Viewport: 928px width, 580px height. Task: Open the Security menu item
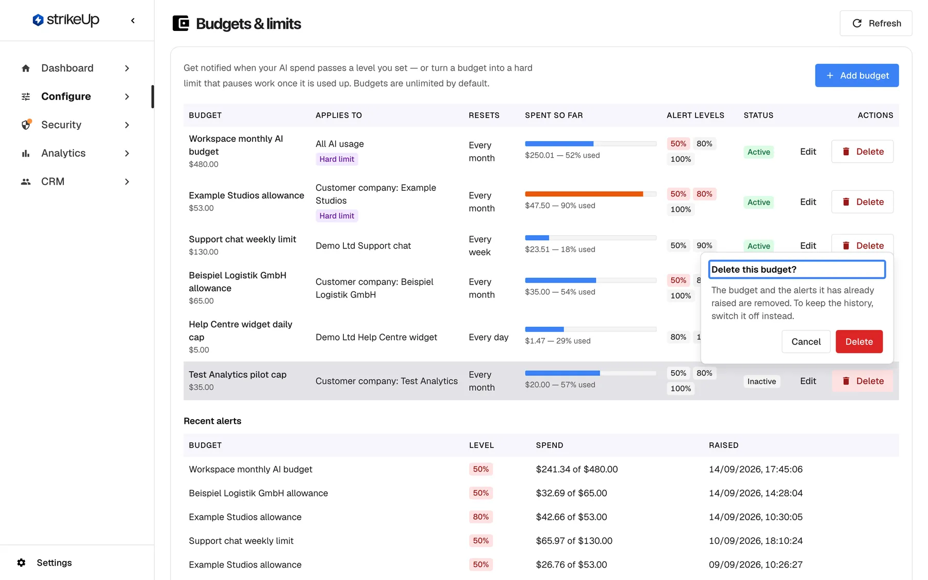point(77,125)
